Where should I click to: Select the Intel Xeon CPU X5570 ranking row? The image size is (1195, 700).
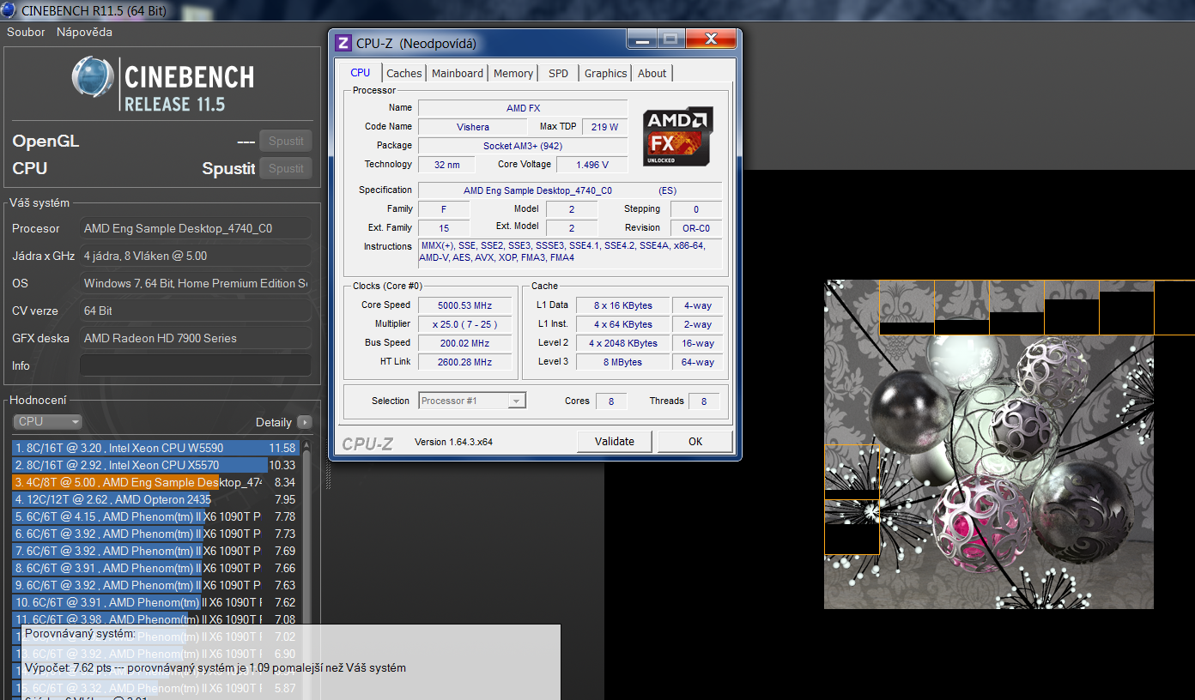[155, 465]
